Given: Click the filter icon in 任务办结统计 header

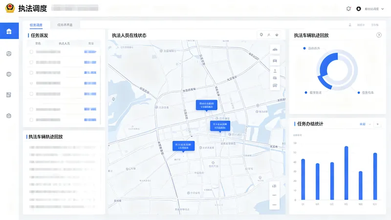Looking at the screenshot, I should point(377,124).
